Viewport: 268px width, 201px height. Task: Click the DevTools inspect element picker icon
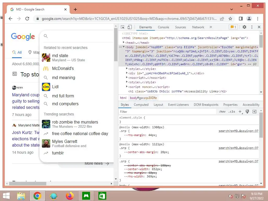(x=122, y=27)
